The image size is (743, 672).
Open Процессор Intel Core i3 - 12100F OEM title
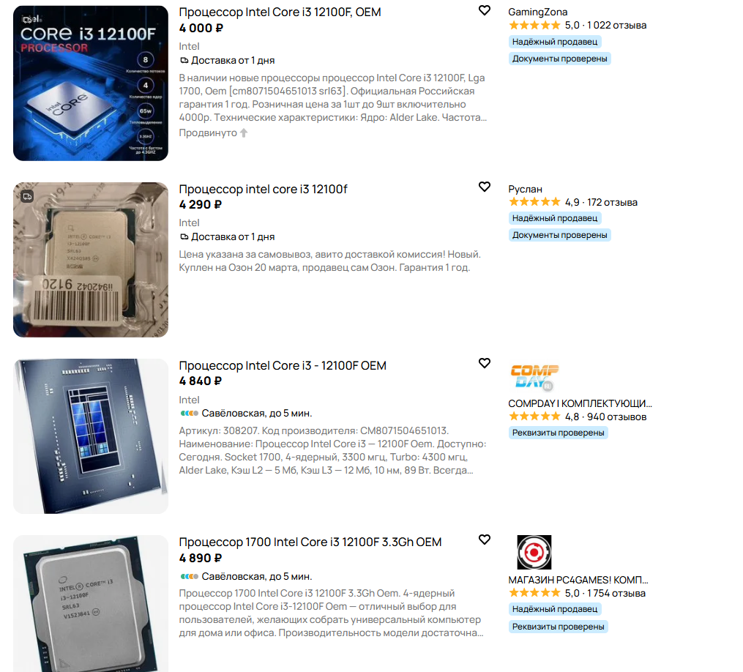click(283, 365)
